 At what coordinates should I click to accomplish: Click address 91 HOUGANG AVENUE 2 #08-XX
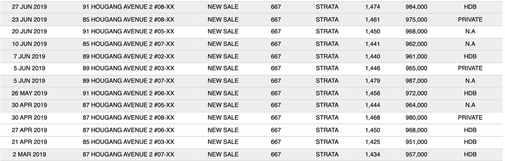(128, 7)
